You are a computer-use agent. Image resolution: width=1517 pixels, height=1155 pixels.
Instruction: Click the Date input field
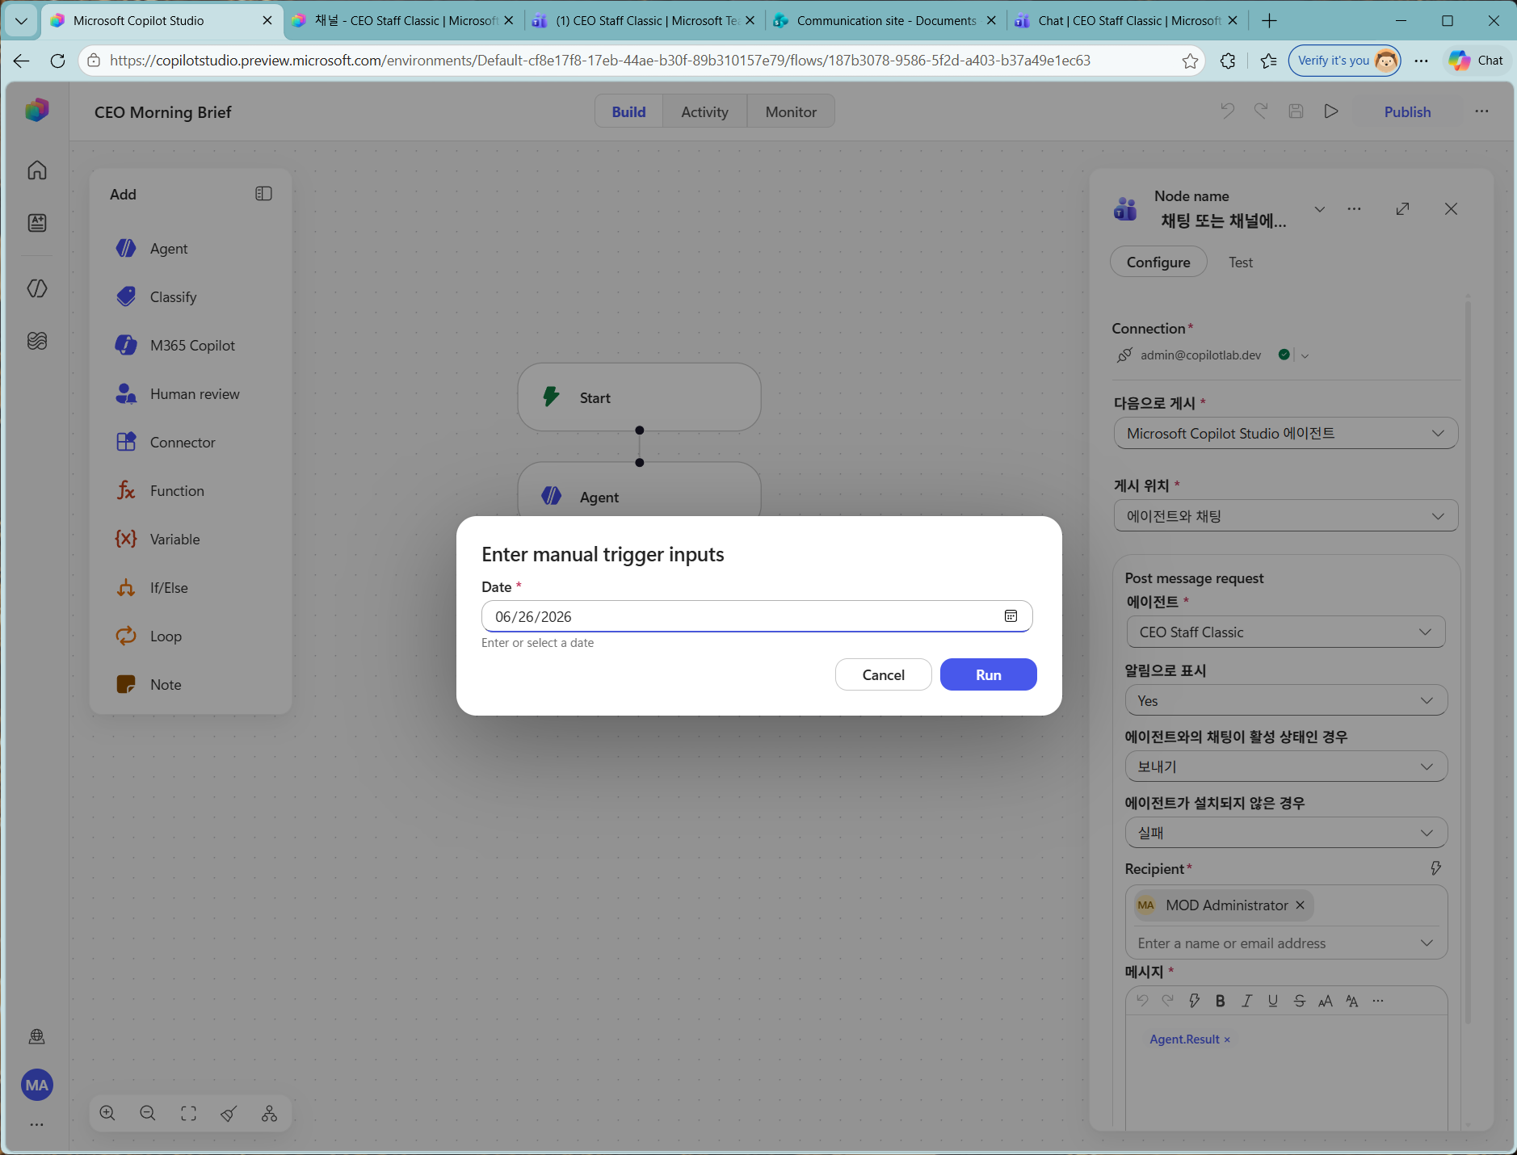pyautogui.click(x=757, y=616)
